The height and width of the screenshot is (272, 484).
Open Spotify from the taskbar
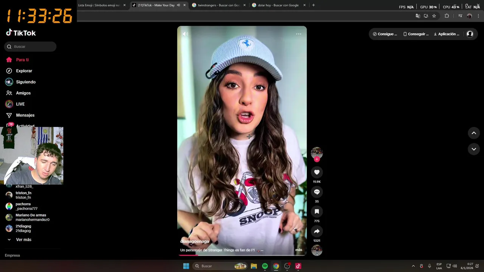click(265, 266)
